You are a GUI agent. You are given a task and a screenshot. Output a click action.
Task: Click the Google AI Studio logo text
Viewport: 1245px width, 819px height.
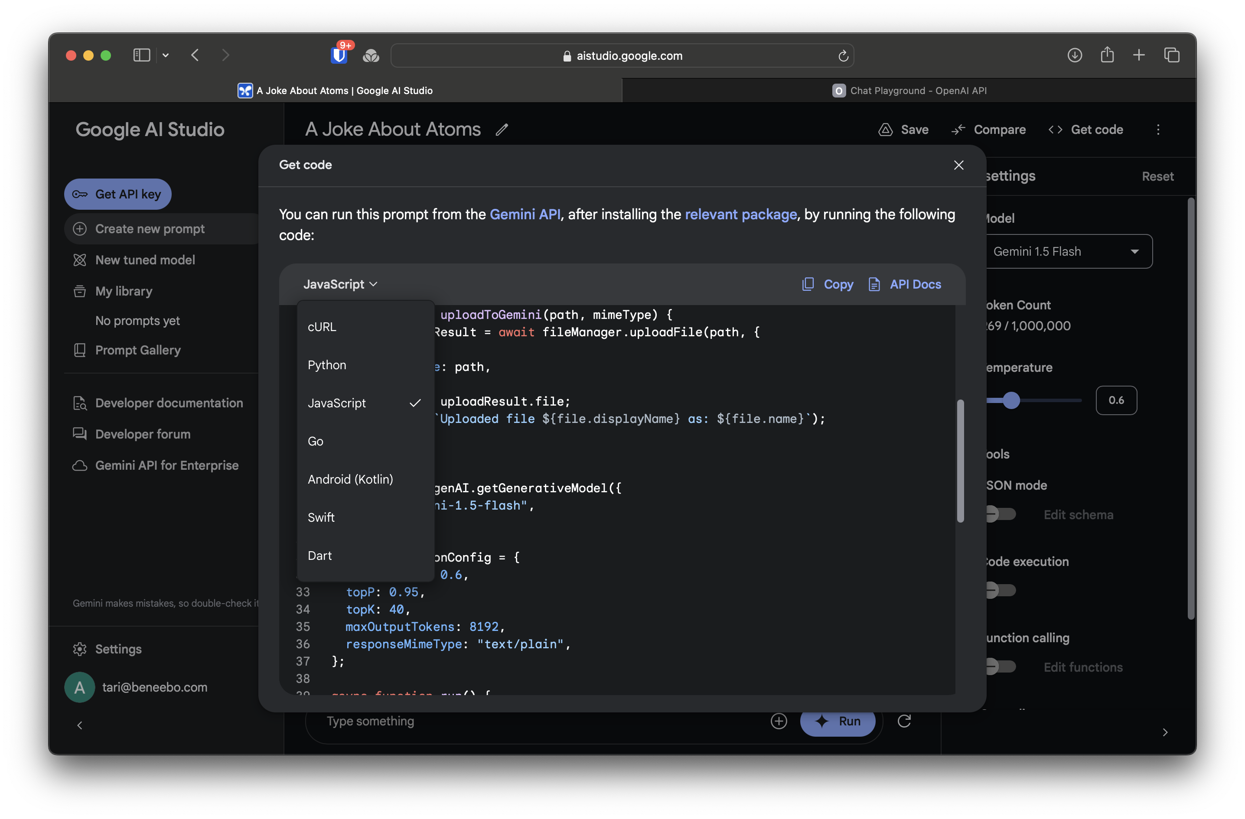[x=150, y=129]
